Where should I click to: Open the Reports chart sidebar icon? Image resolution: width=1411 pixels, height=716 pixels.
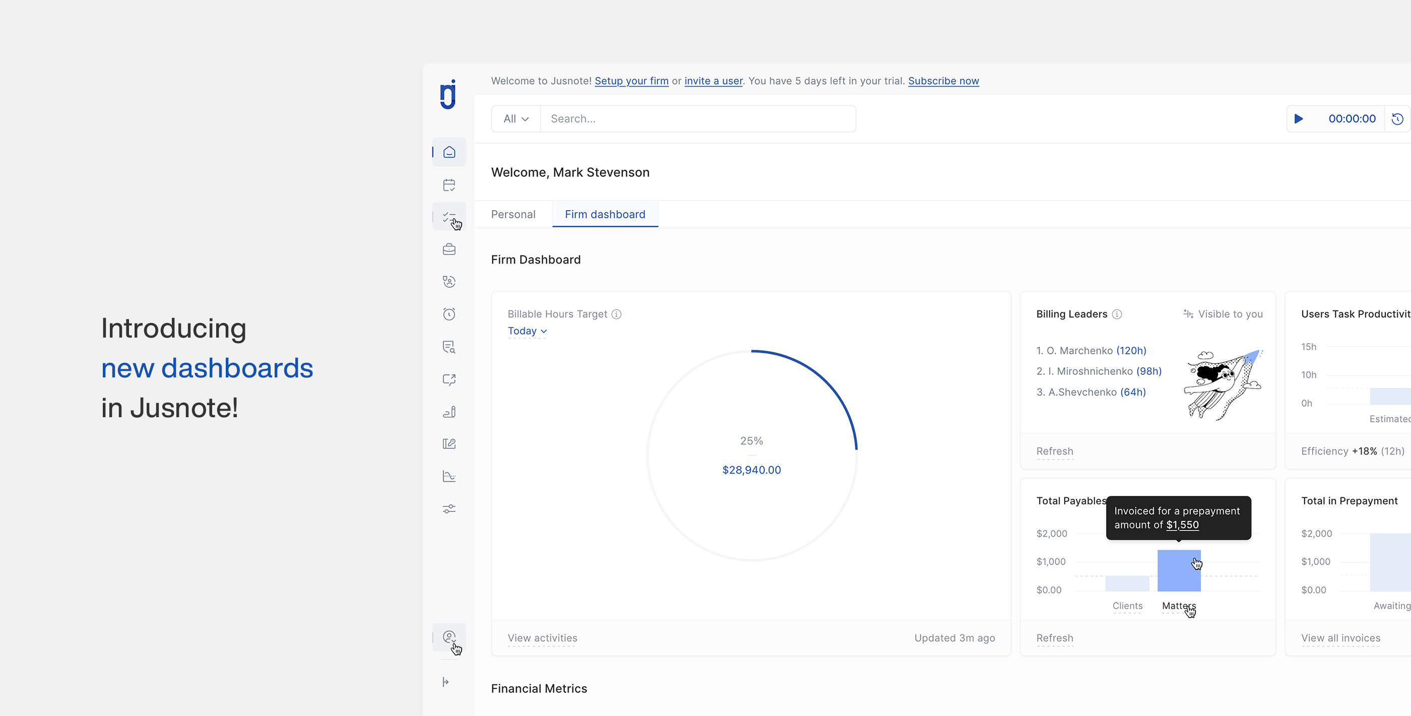(449, 476)
